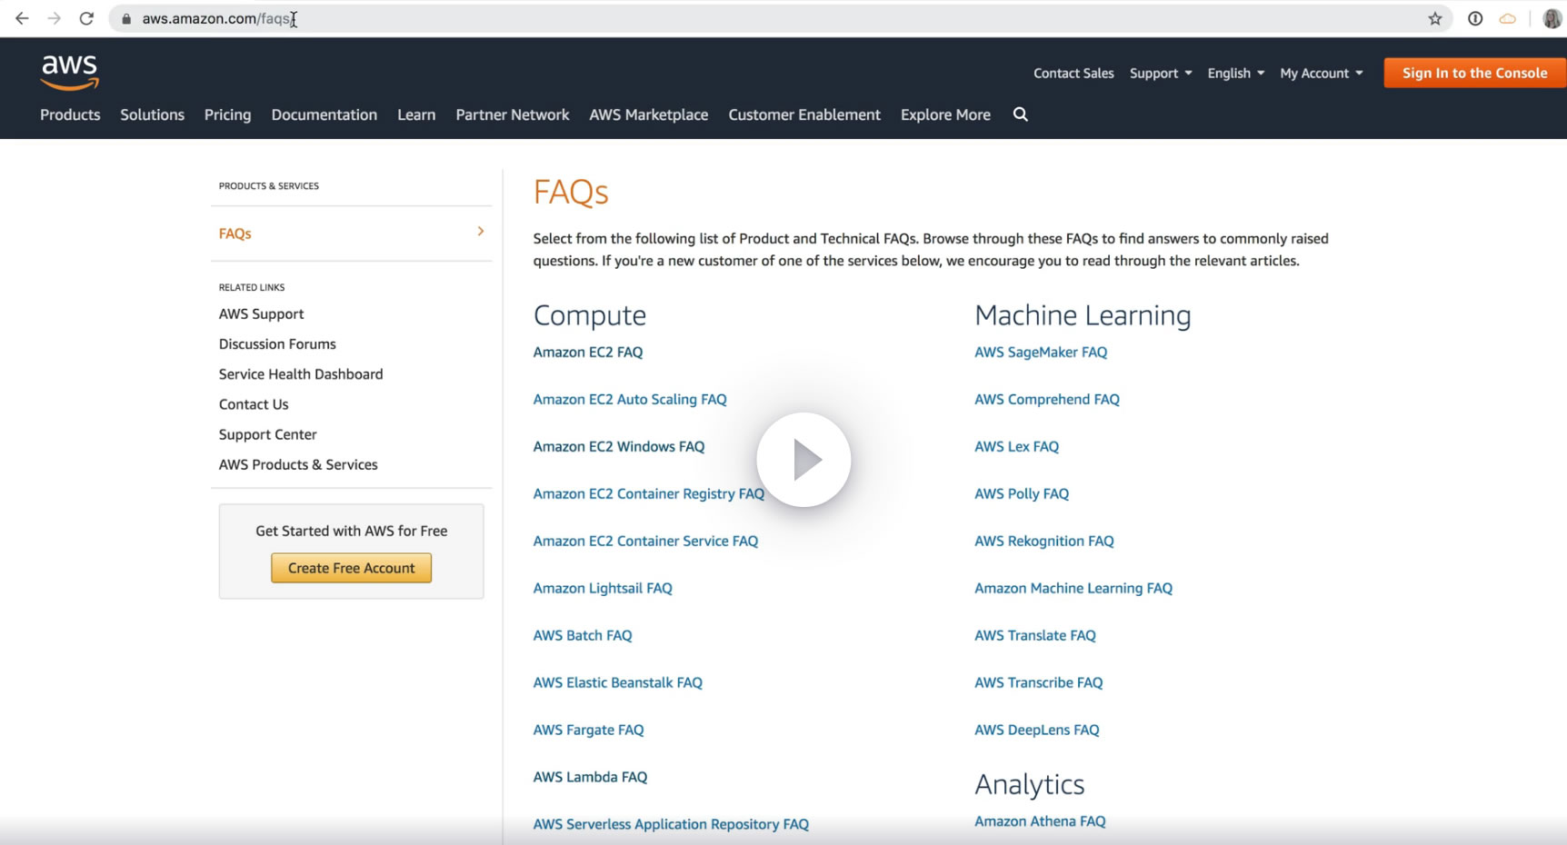The height and width of the screenshot is (845, 1567).
Task: Open the Service Health Dashboard link
Action: (301, 373)
